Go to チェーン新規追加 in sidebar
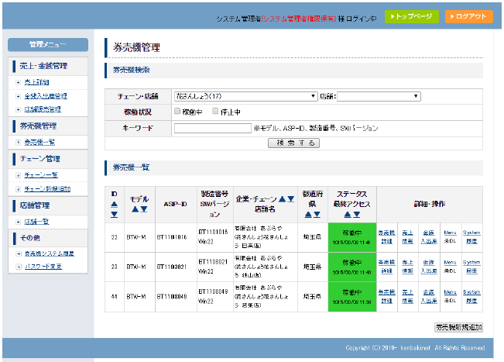 point(48,188)
